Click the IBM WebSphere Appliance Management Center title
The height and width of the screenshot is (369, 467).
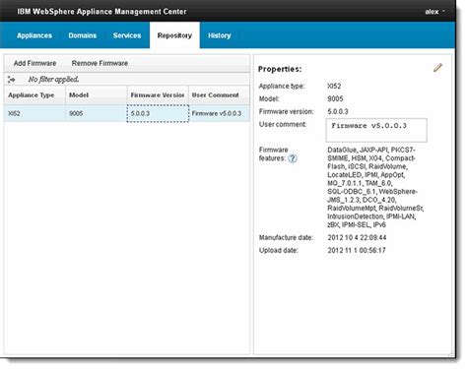[101, 12]
